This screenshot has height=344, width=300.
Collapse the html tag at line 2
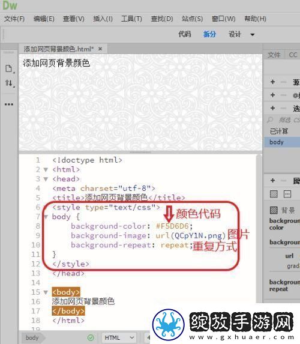click(46, 169)
